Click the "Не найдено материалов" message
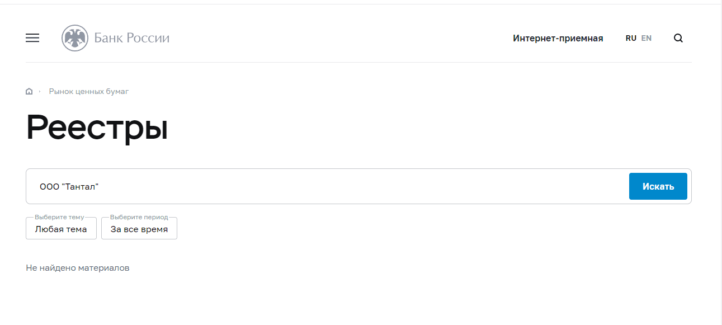The image size is (722, 325). [x=78, y=268]
